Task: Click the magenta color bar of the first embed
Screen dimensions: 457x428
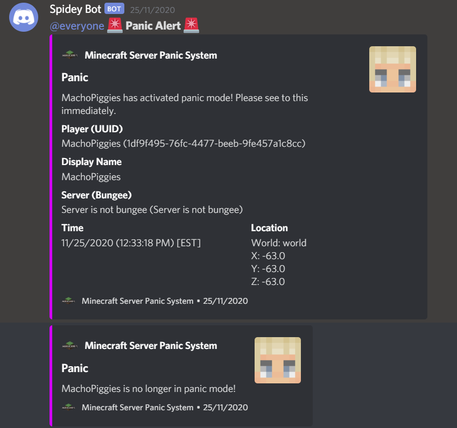Action: 51,177
